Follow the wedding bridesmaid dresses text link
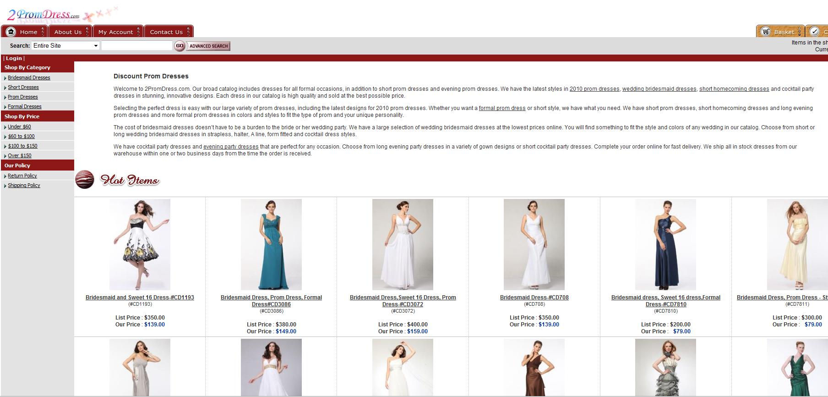 tap(659, 89)
